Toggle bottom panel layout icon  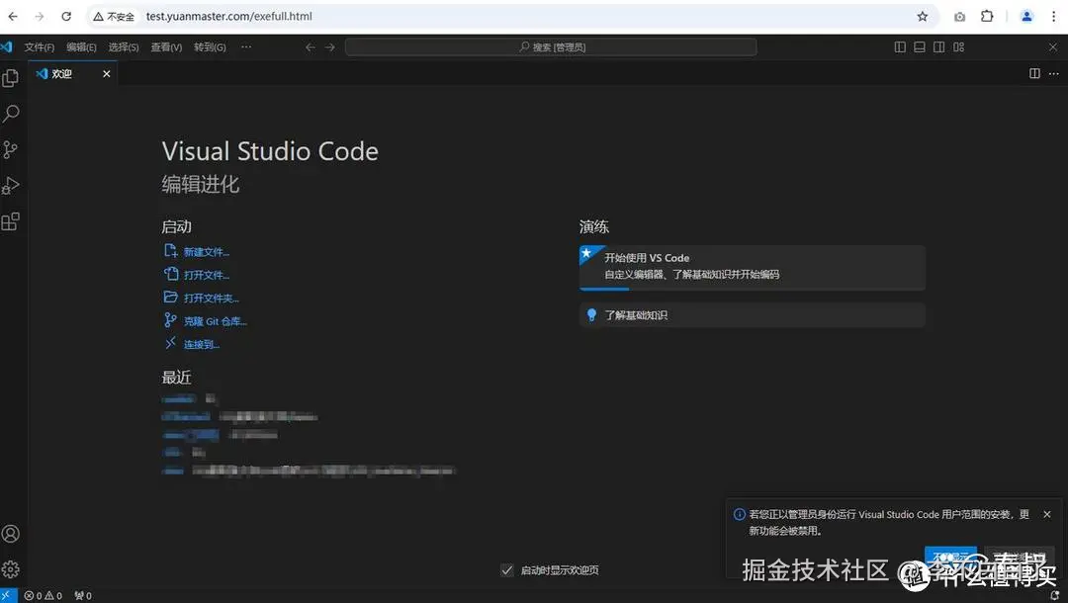click(920, 47)
